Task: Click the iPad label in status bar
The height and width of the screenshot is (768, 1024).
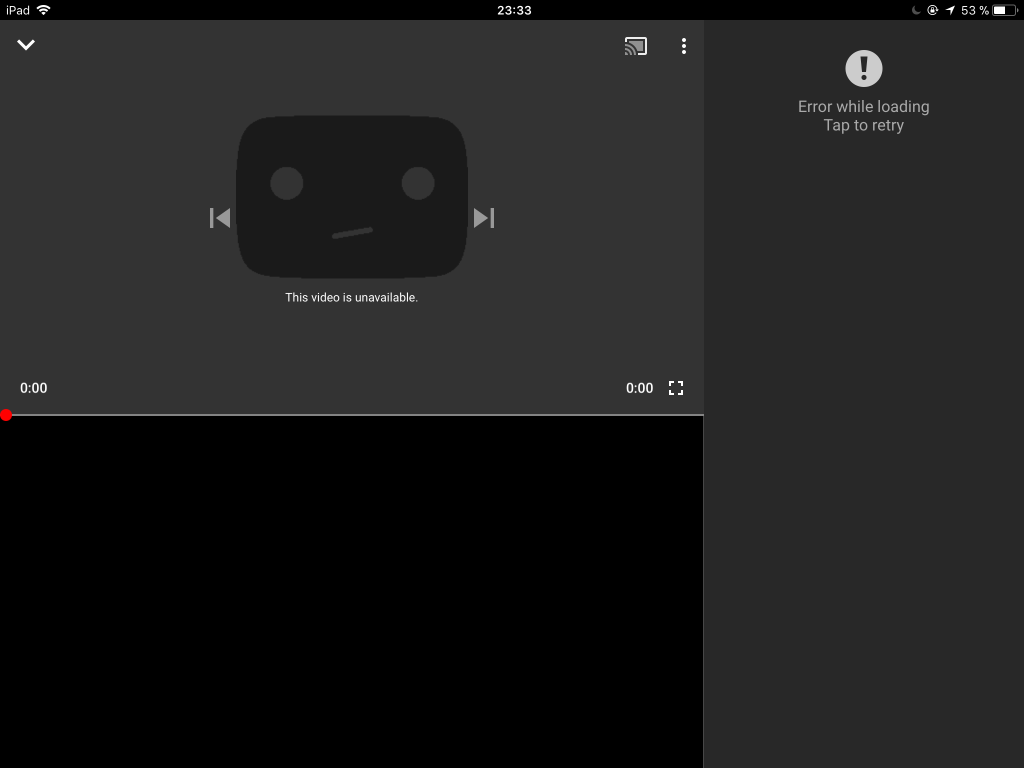Action: pyautogui.click(x=17, y=9)
